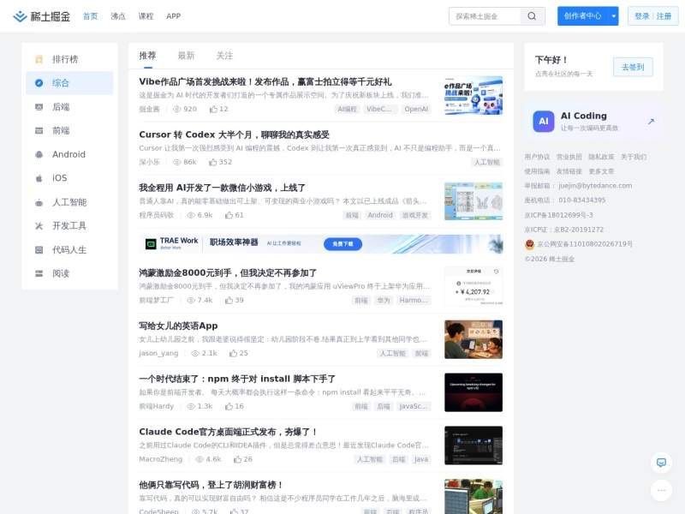Open 用户协议 footer link
Viewport: 685px width, 514px height.
[537, 157]
